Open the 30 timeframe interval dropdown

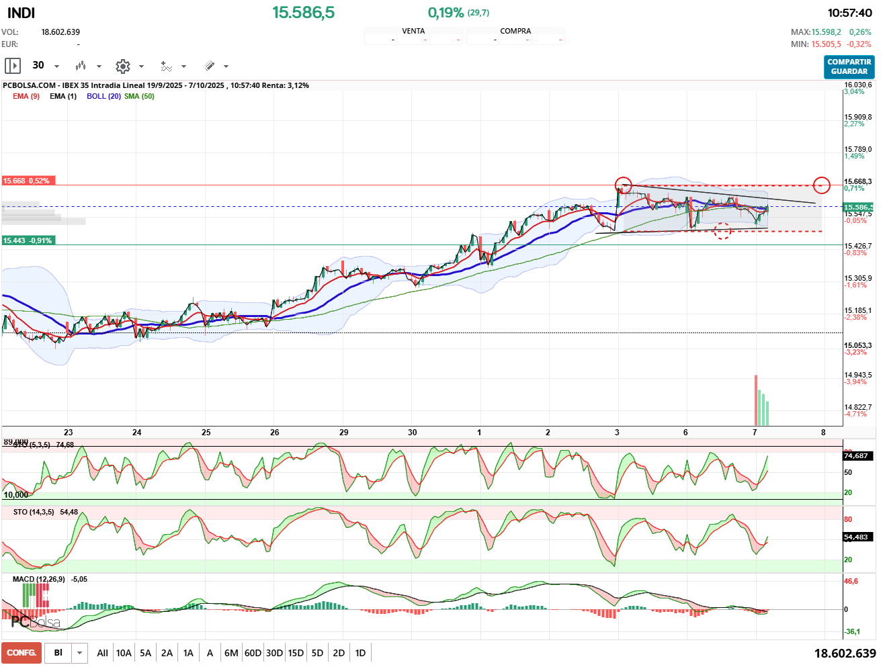tap(56, 66)
